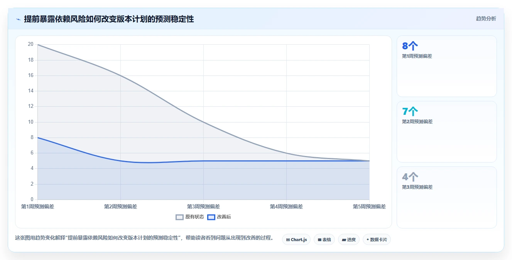Screen dimensions: 512x260
Task: Select the 进度 tag chip
Action: pyautogui.click(x=349, y=240)
